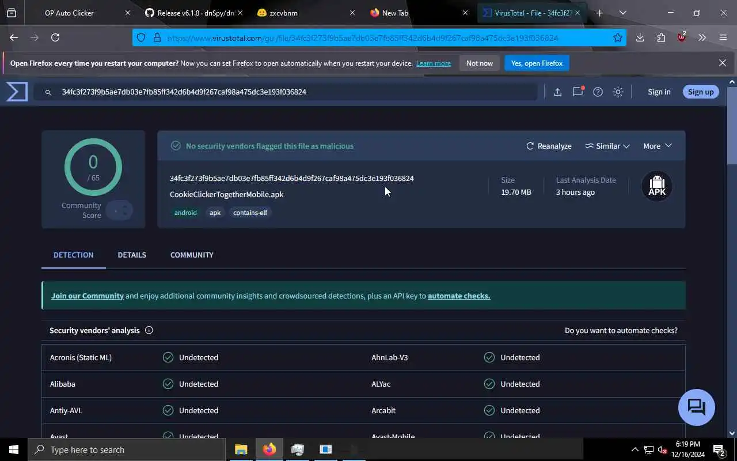
Task: Expand the list all tabs dropdown
Action: click(622, 13)
